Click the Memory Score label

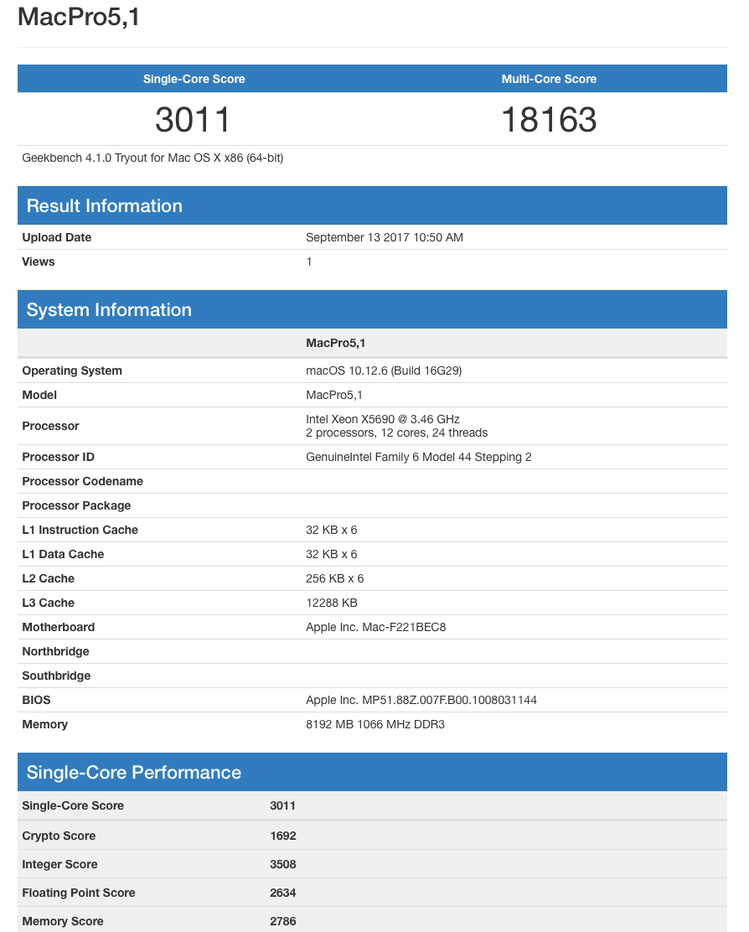pos(63,921)
